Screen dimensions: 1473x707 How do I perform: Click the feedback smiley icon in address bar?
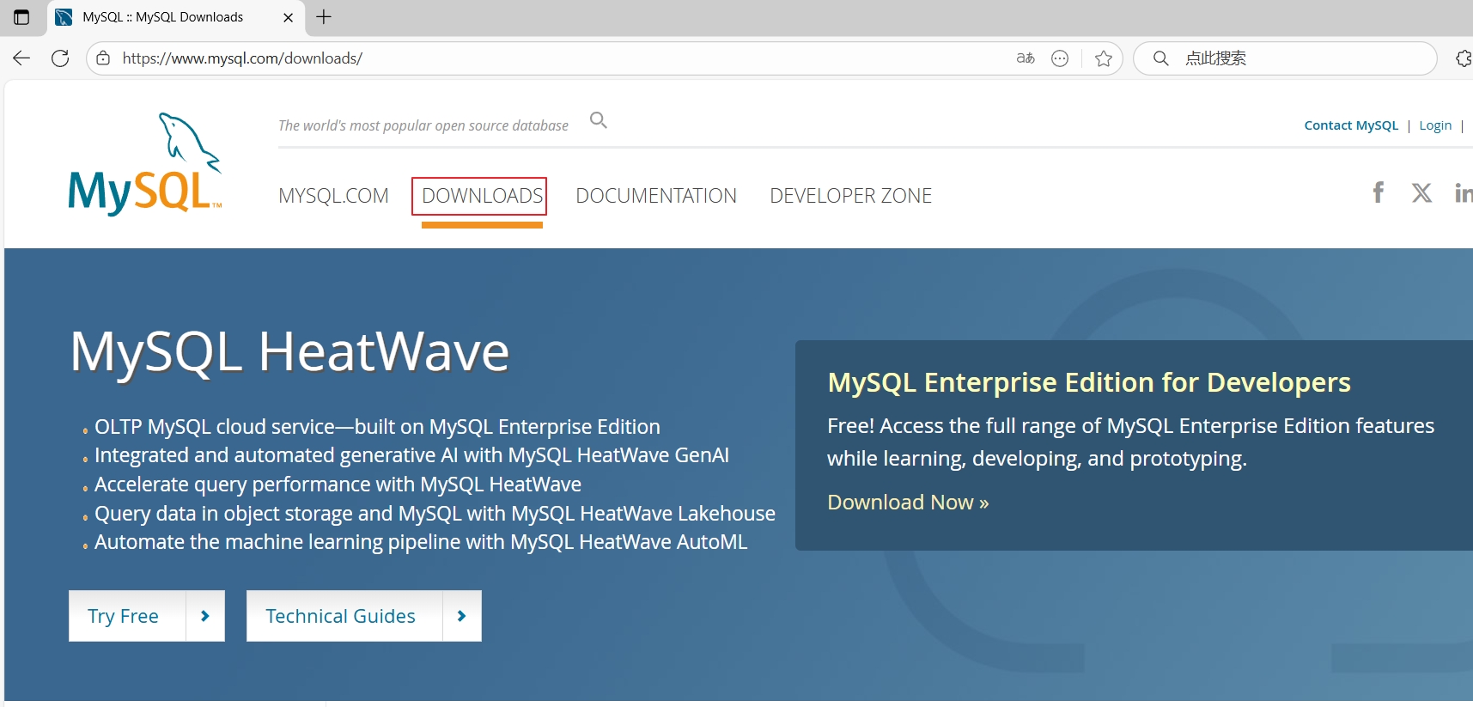click(1060, 58)
